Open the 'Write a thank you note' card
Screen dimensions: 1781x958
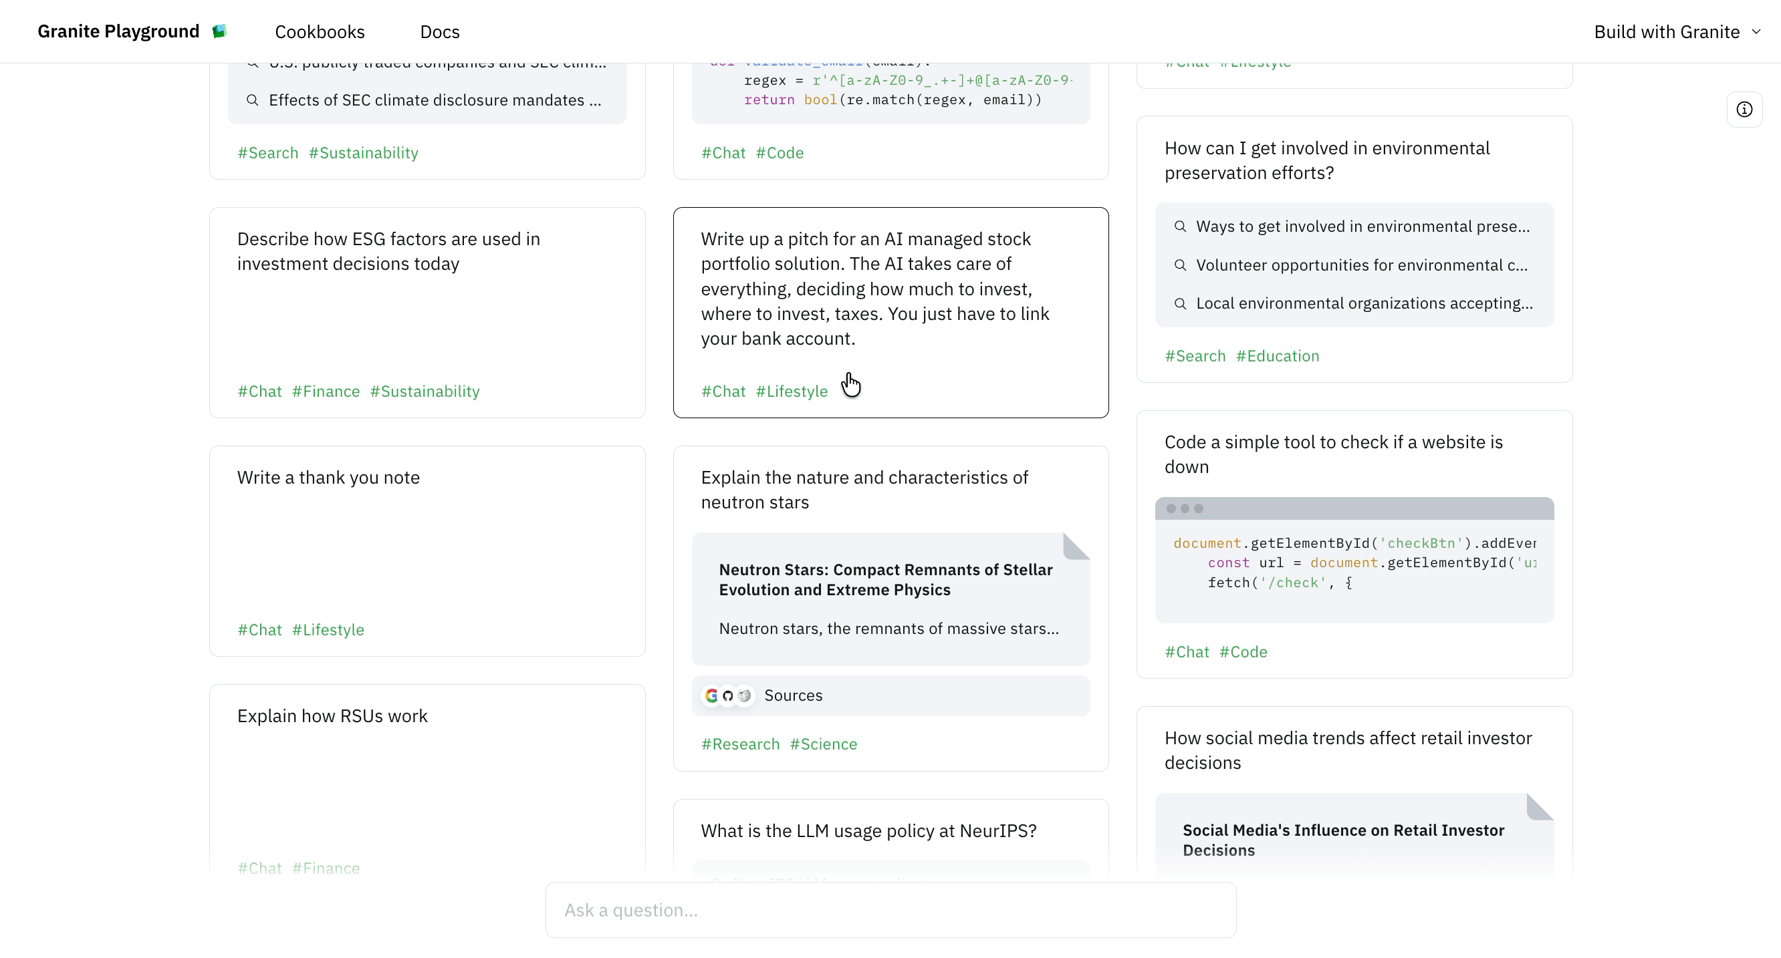coord(427,550)
